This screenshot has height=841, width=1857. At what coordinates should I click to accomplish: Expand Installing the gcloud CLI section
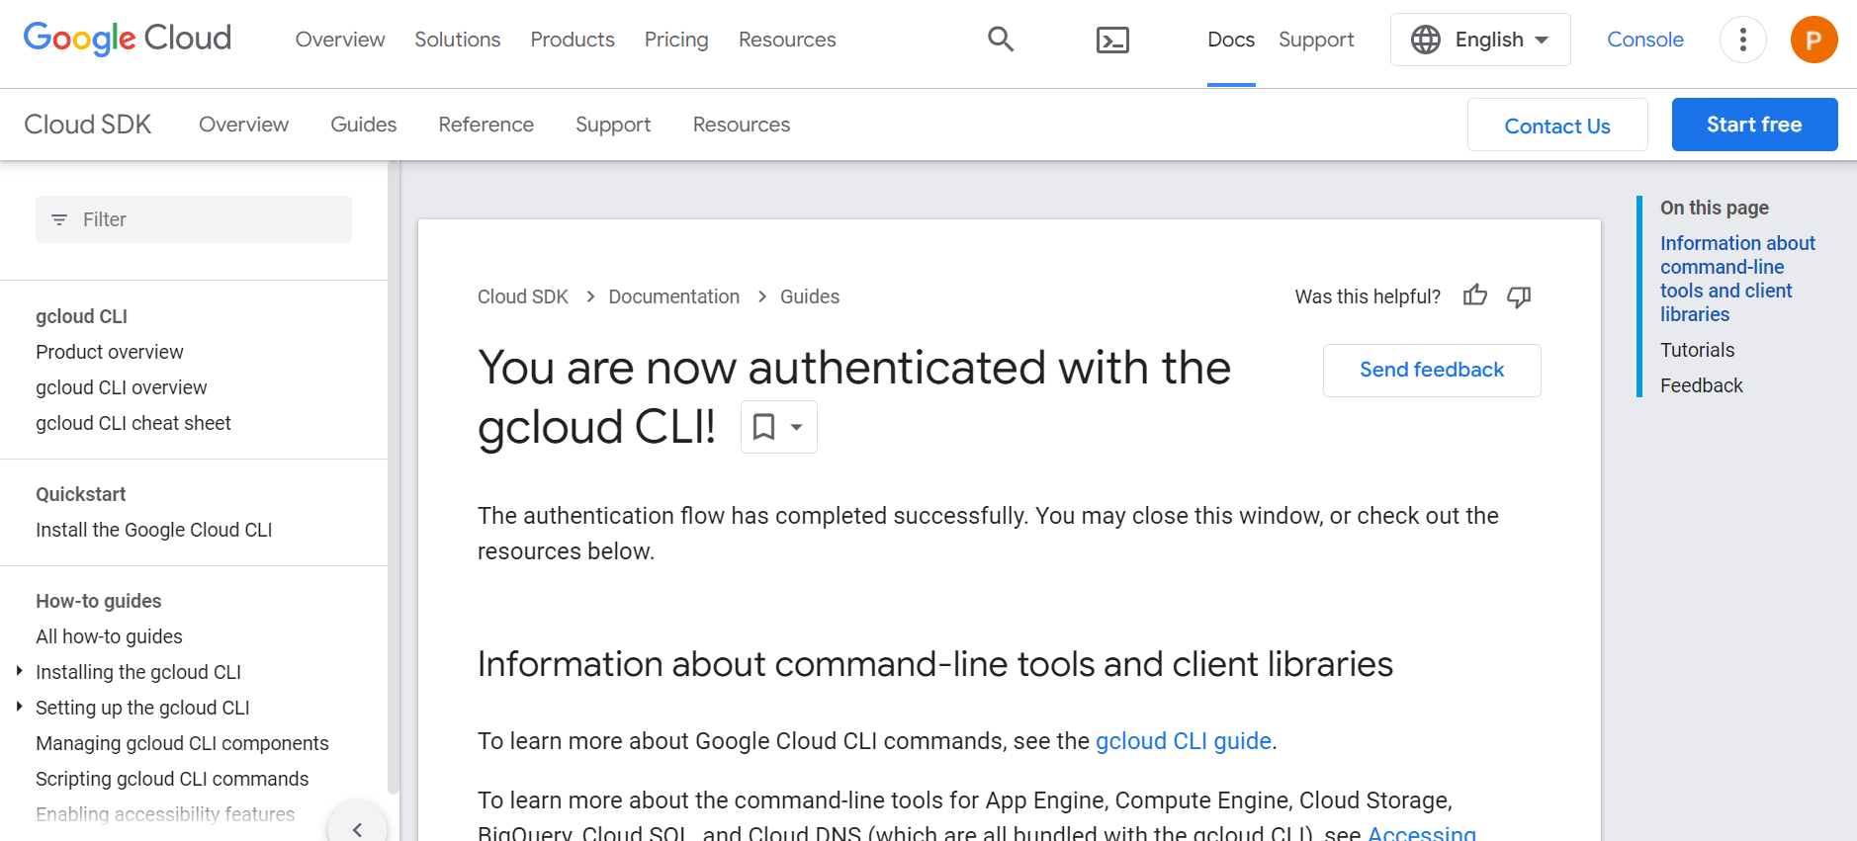tap(19, 671)
